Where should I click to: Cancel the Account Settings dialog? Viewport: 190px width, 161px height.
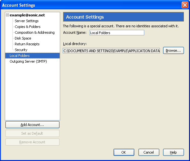click(x=149, y=152)
